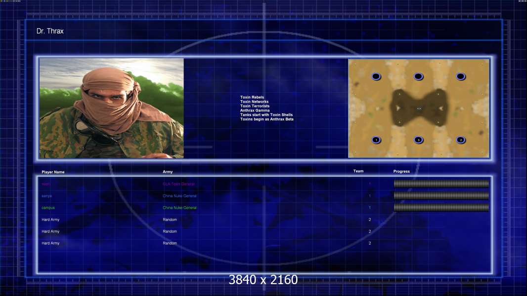Screen dimensions: 527x296
Task: Click start position marker numbered 3 on minimap
Action: click(x=418, y=140)
